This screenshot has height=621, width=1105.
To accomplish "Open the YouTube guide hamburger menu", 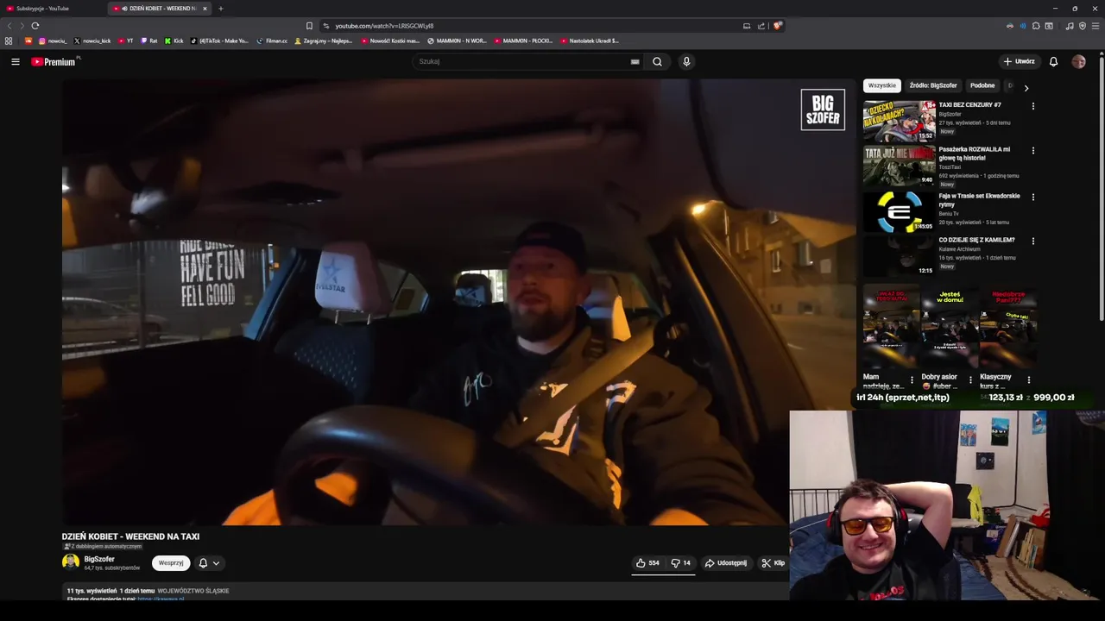I will (x=16, y=61).
